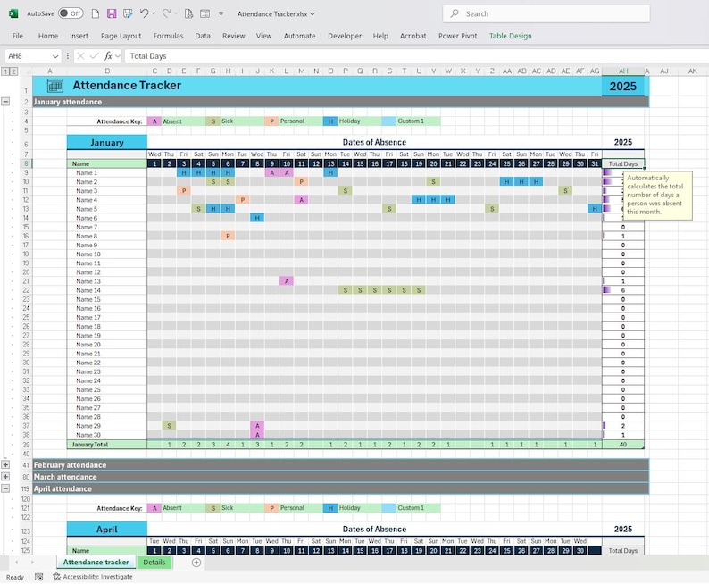Select the row 39 header
The image size is (709, 584).
coord(26,445)
